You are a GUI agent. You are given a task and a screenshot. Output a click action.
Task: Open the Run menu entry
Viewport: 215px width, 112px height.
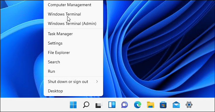[x=73, y=71]
